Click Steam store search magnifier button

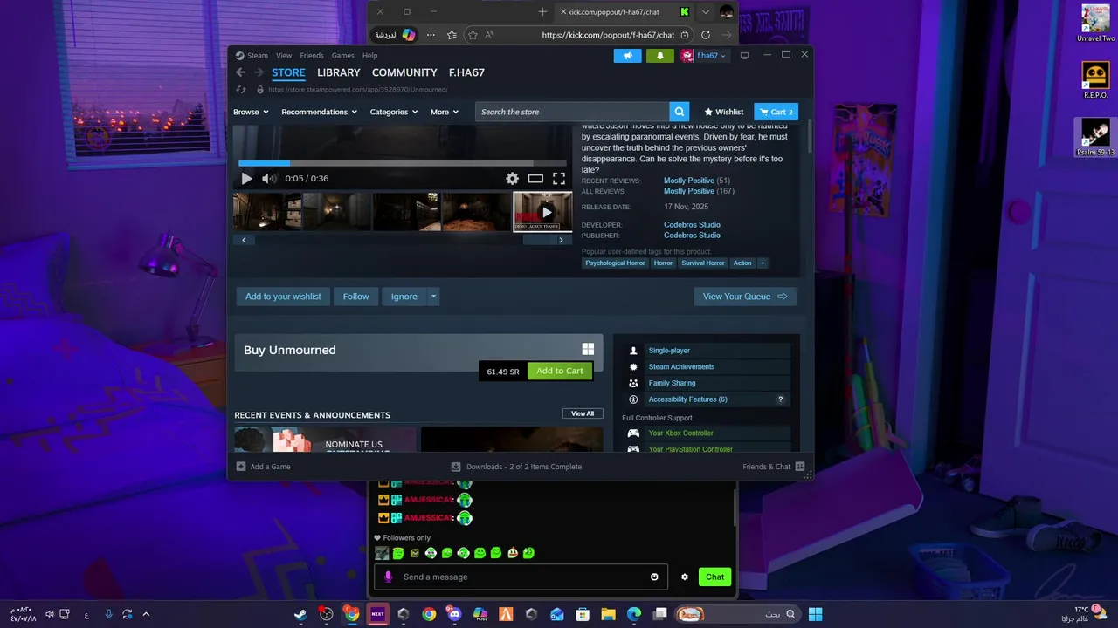680,112
